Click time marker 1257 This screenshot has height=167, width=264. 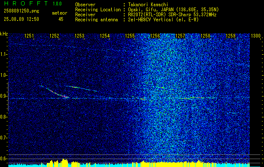180,36
